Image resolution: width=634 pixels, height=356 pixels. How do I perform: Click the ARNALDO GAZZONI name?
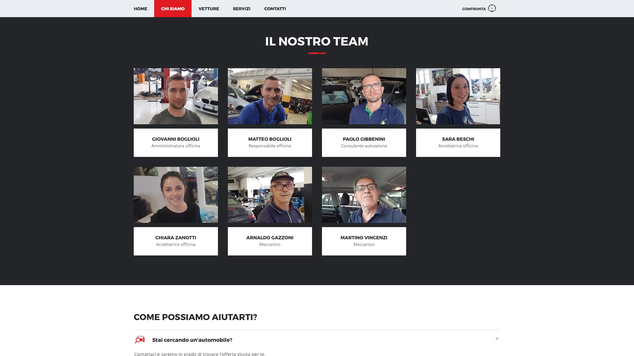click(x=270, y=238)
